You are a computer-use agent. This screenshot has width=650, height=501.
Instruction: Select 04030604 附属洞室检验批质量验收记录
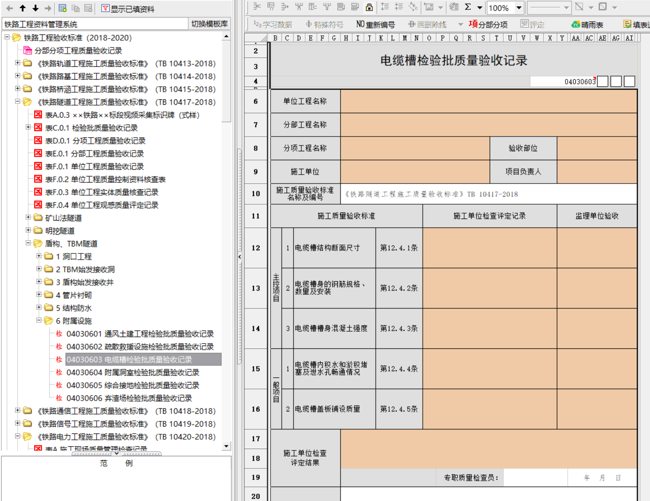tap(133, 372)
